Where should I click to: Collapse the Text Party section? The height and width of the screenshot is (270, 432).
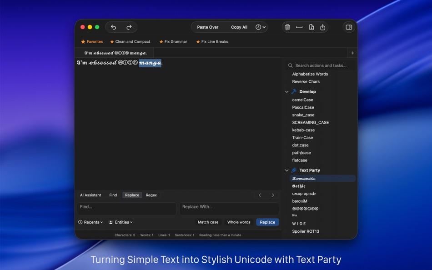click(287, 170)
